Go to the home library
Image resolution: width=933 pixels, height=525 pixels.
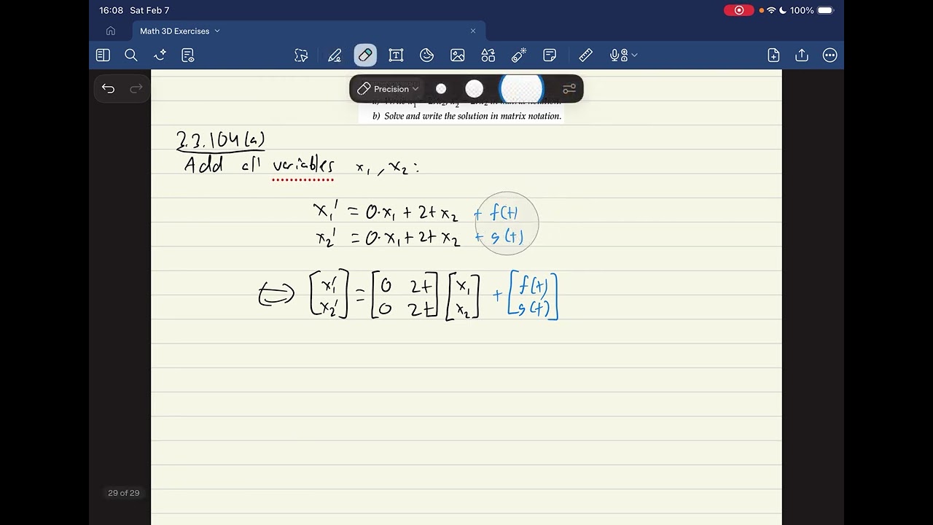coord(111,31)
